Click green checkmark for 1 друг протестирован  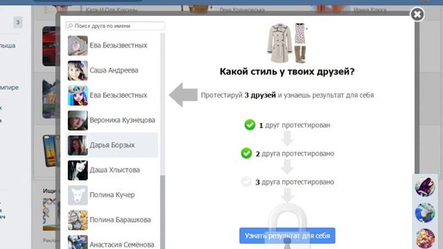coord(250,124)
